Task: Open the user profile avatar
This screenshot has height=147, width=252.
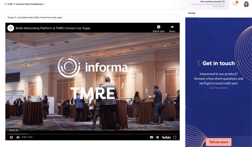Action: 246,4
